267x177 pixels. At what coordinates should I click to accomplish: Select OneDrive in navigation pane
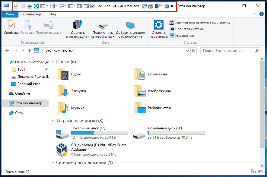(x=19, y=93)
